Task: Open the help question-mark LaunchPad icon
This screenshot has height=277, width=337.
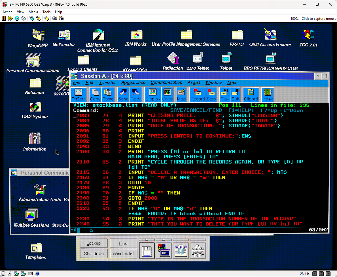Action: coord(181,251)
